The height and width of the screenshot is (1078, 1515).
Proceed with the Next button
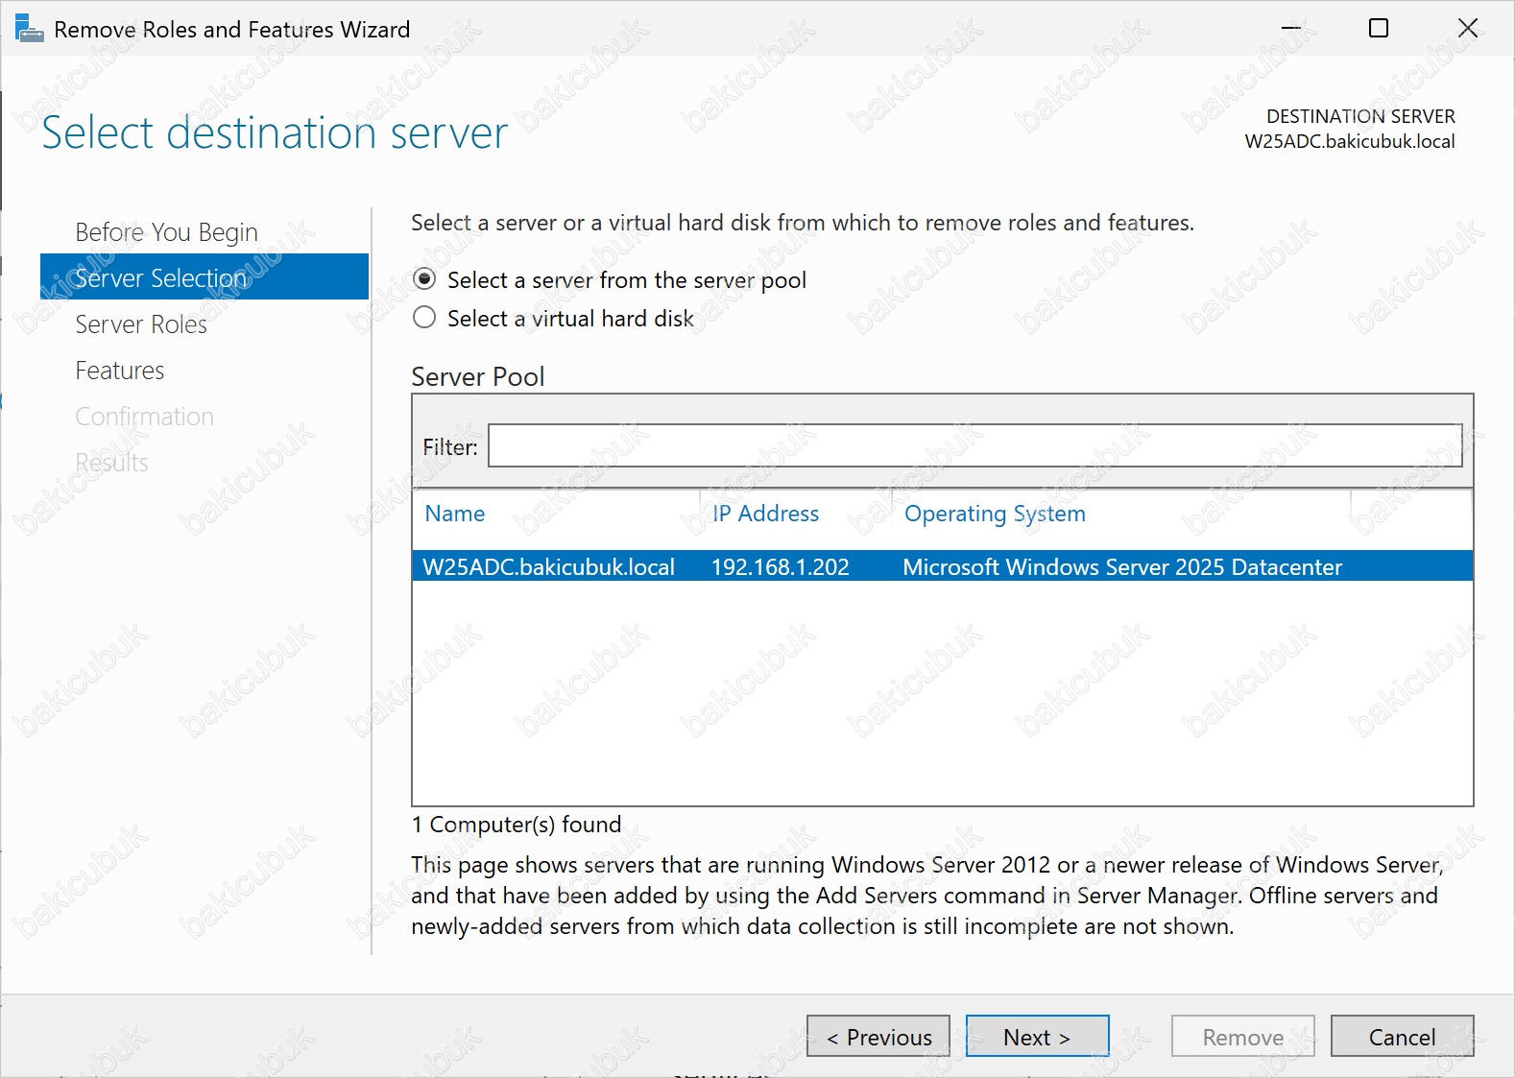[x=1038, y=1037]
